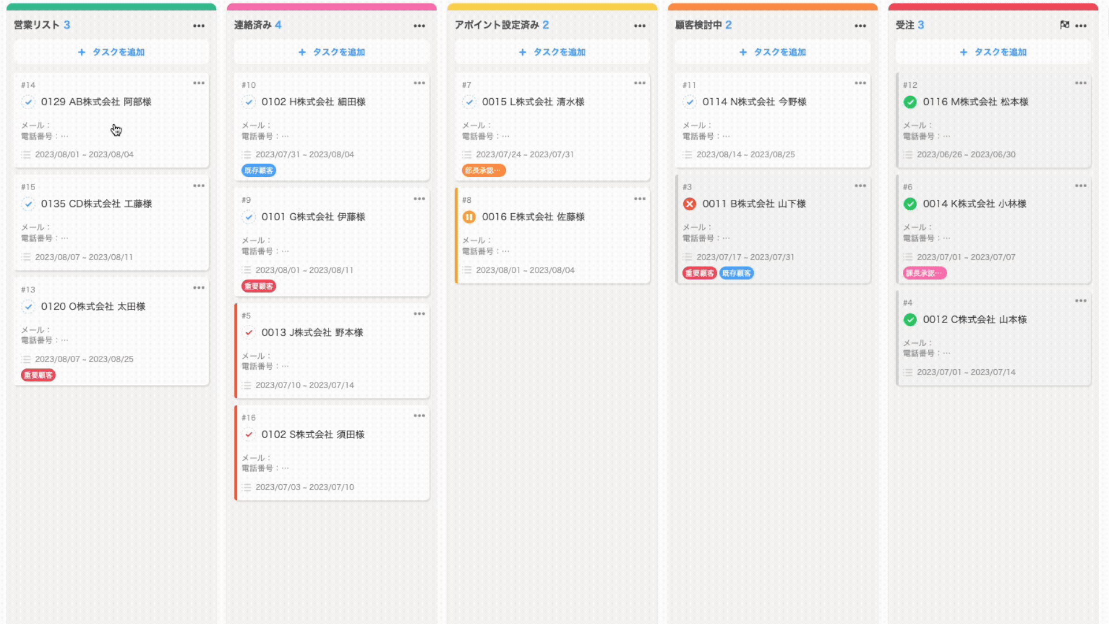Open the 顧客検討中 column options menu
Screen dimensions: 1109x624
click(859, 25)
